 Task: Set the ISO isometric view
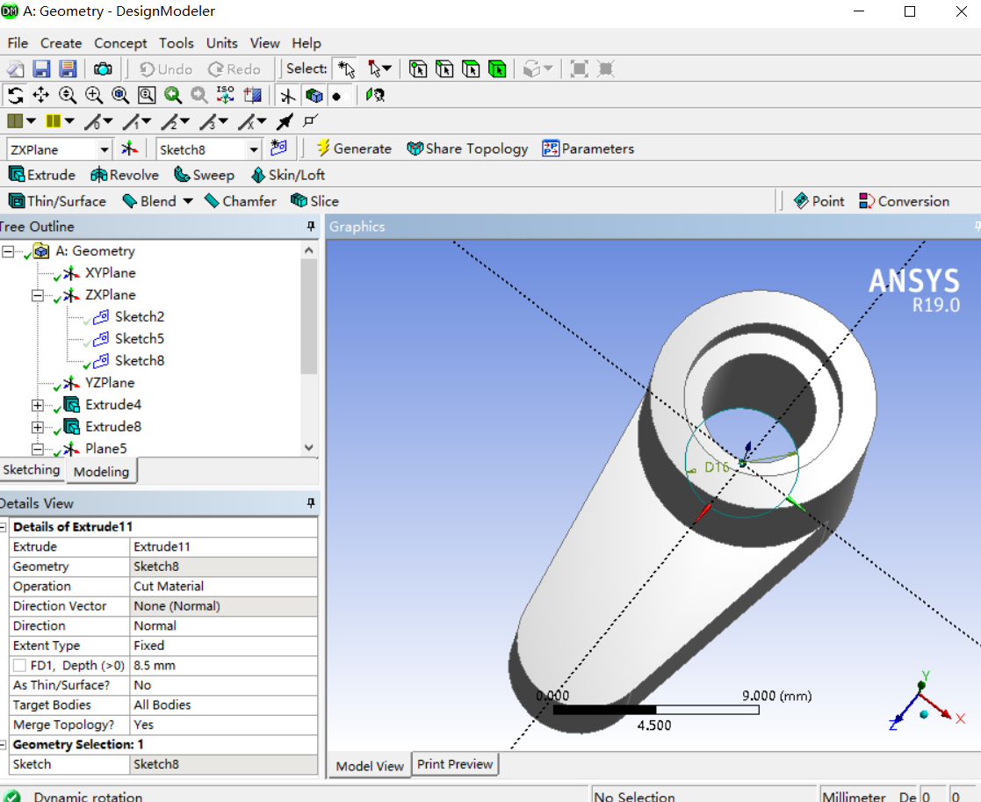(225, 95)
